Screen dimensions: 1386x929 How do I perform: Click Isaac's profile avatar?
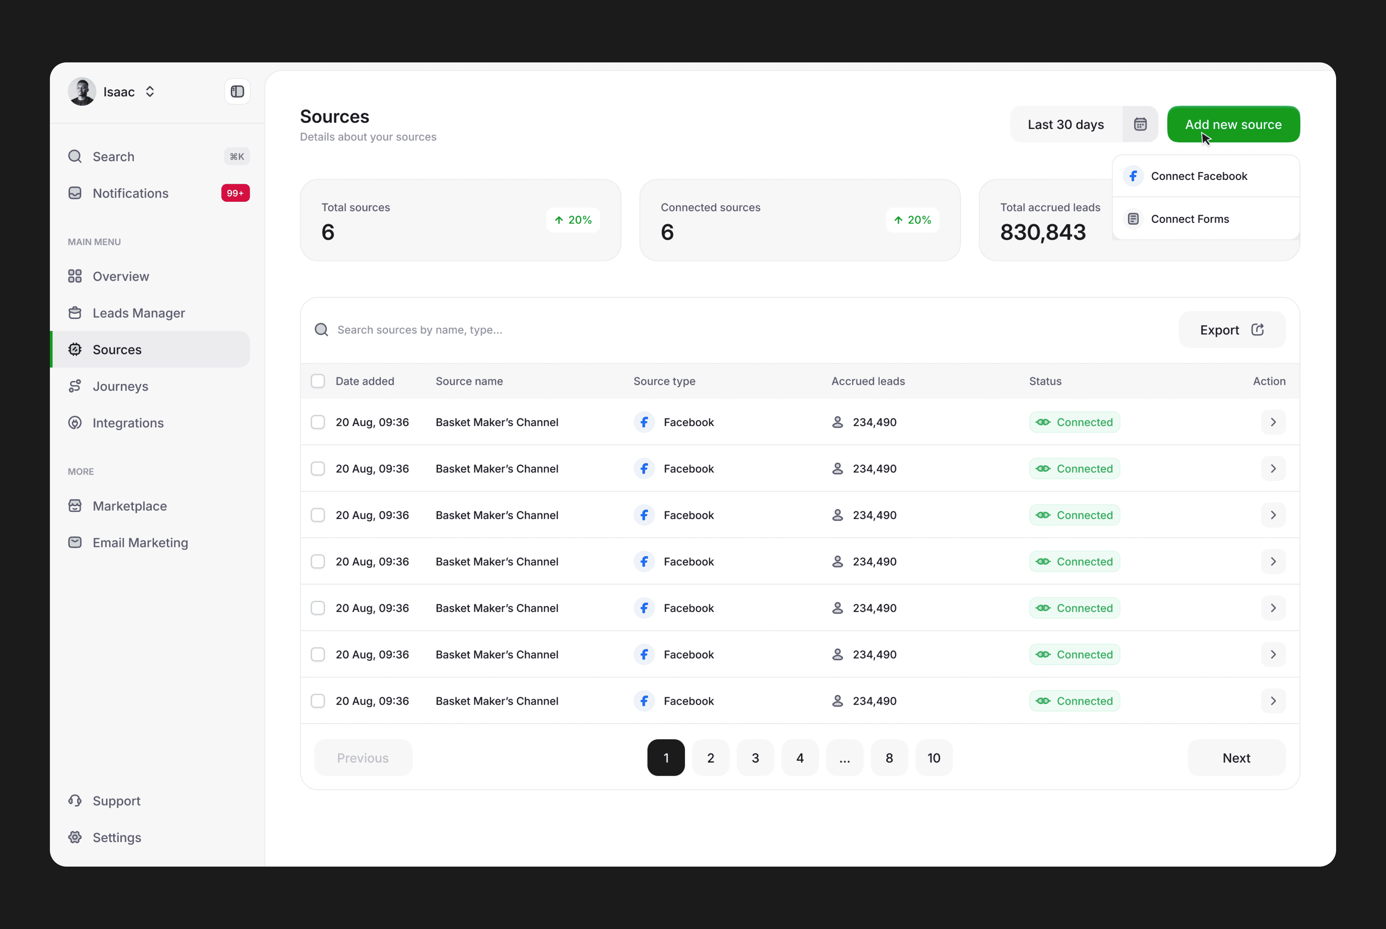point(82,92)
